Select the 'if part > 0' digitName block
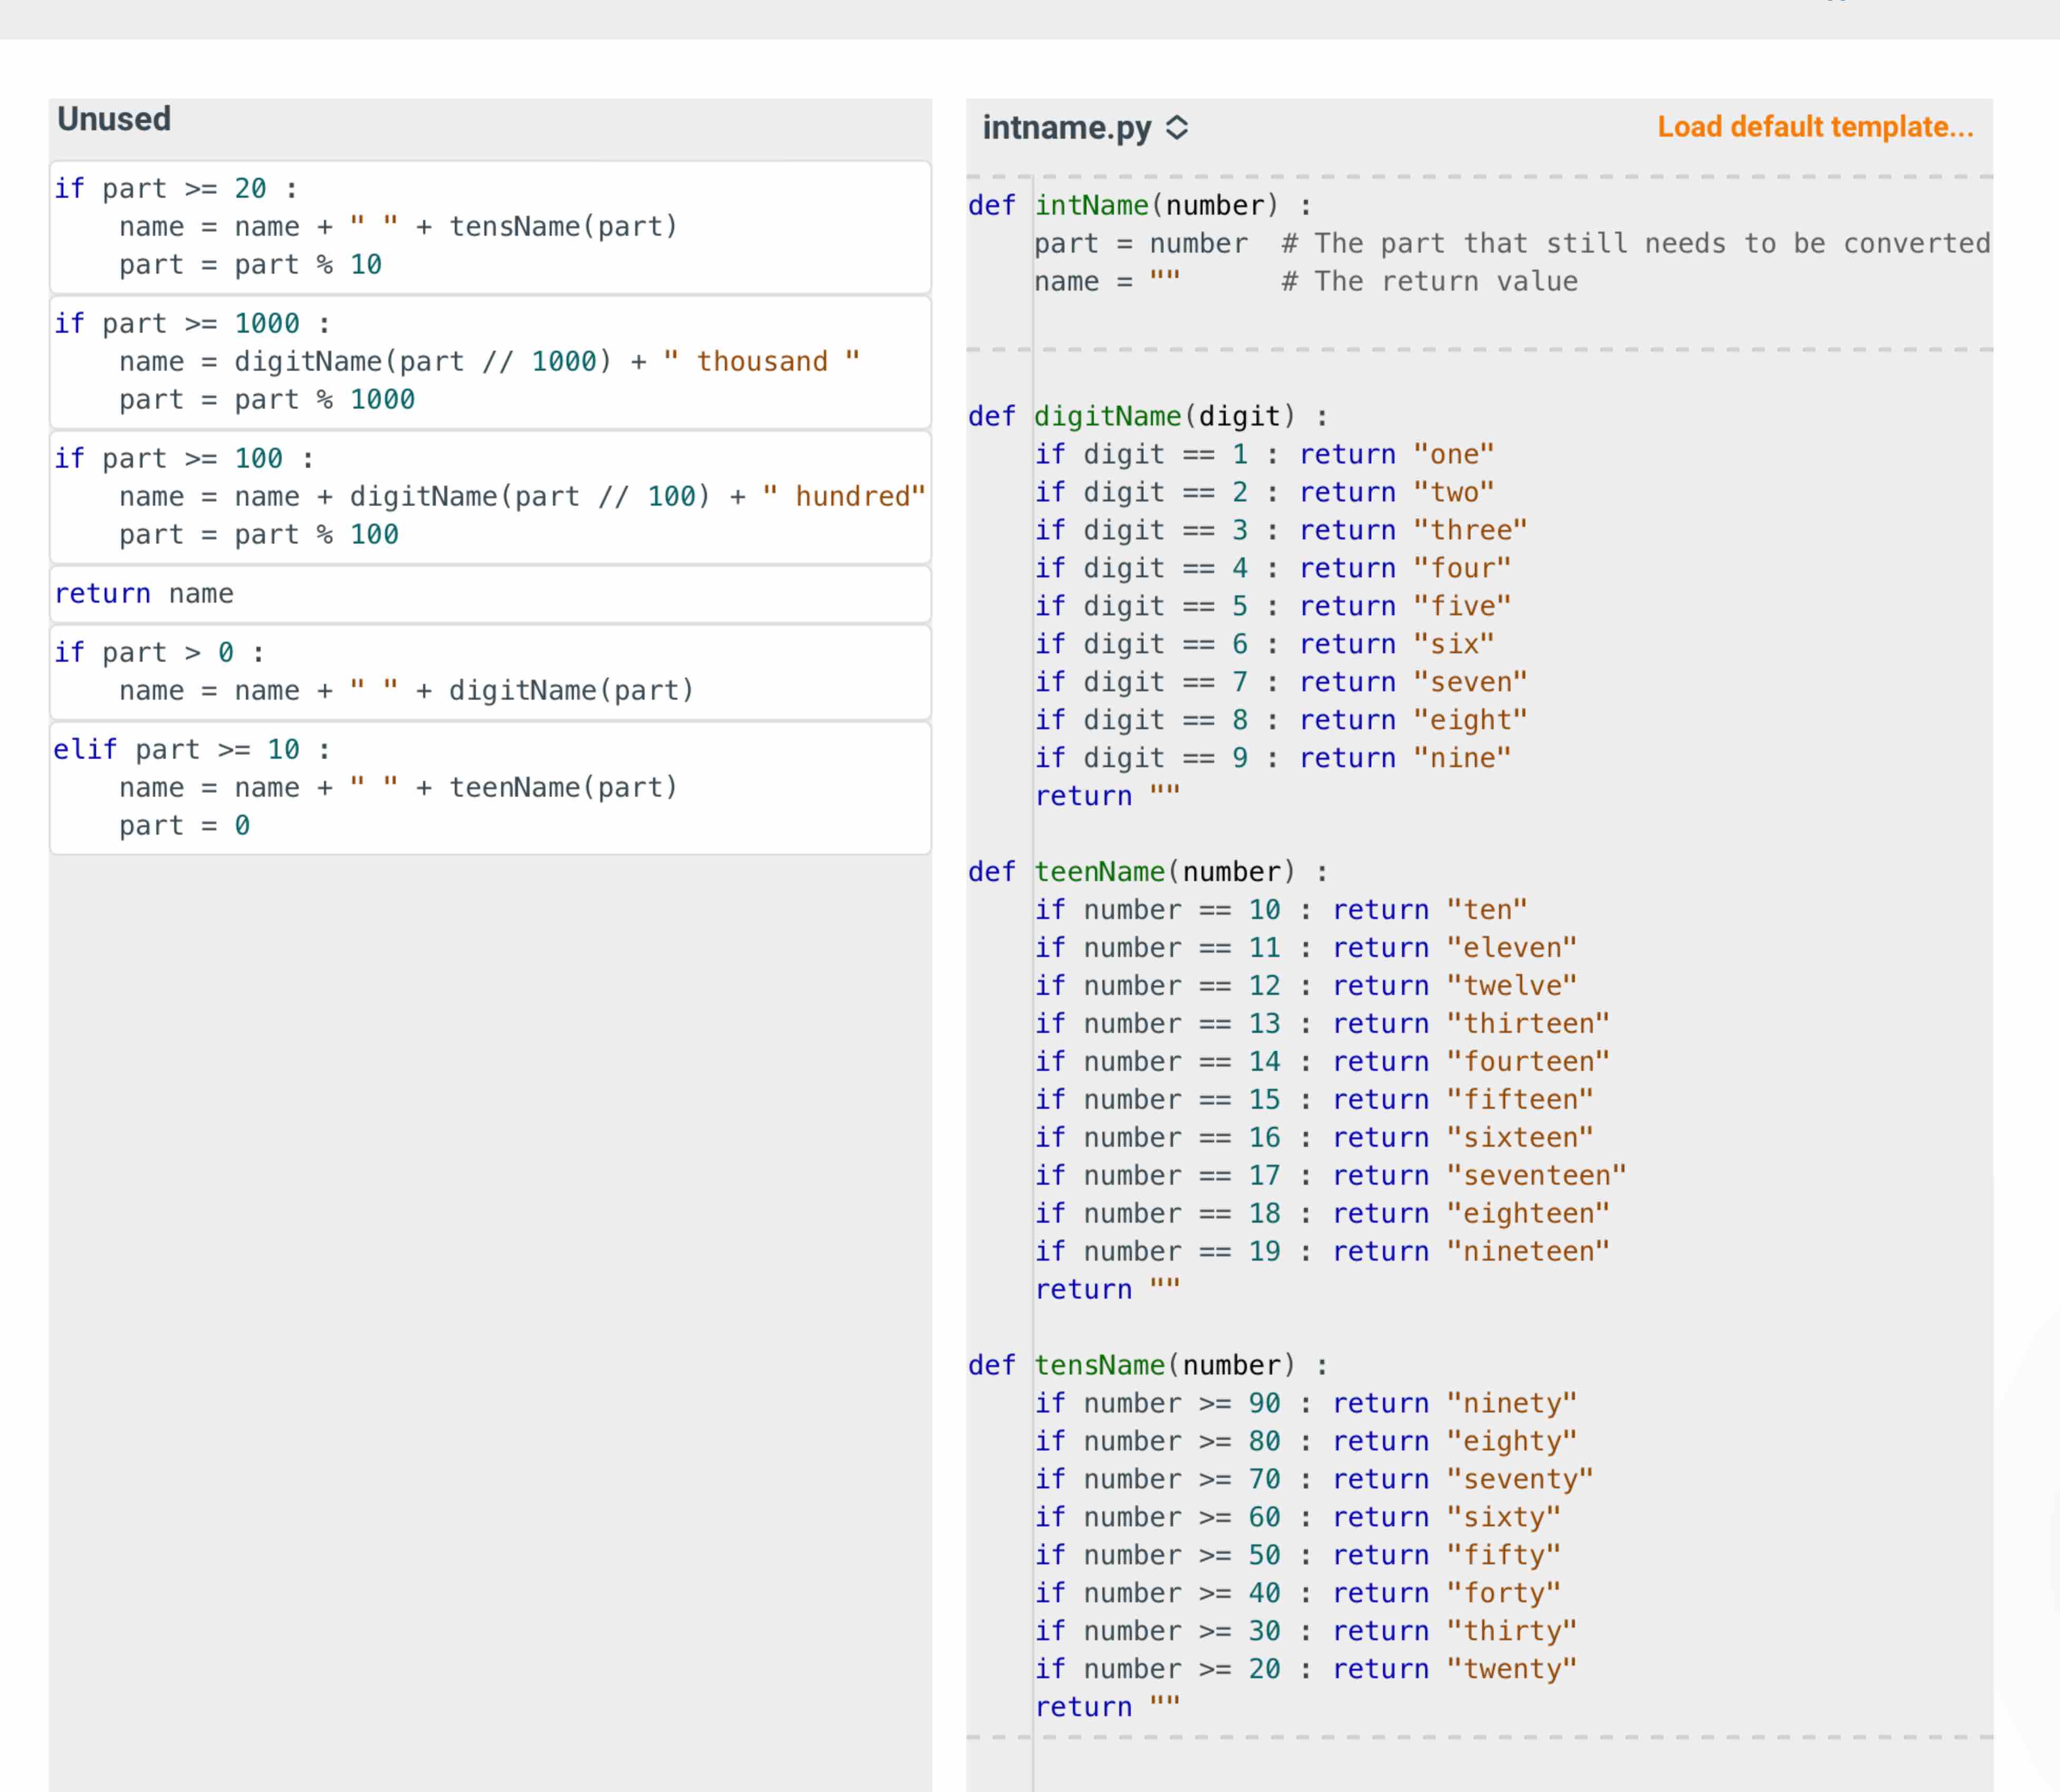This screenshot has width=2060, height=1792. click(490, 671)
